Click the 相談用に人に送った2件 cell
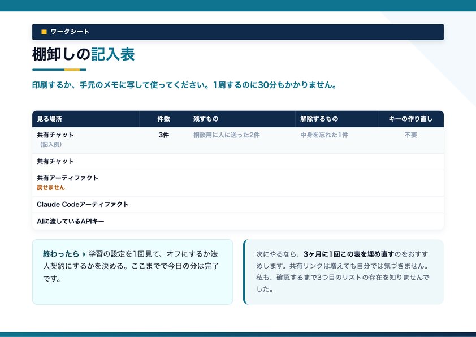This screenshot has width=476, height=337. pyautogui.click(x=227, y=135)
